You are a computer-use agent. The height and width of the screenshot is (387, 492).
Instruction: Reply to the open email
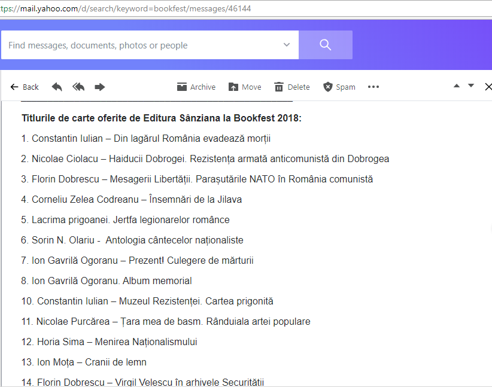tap(57, 87)
